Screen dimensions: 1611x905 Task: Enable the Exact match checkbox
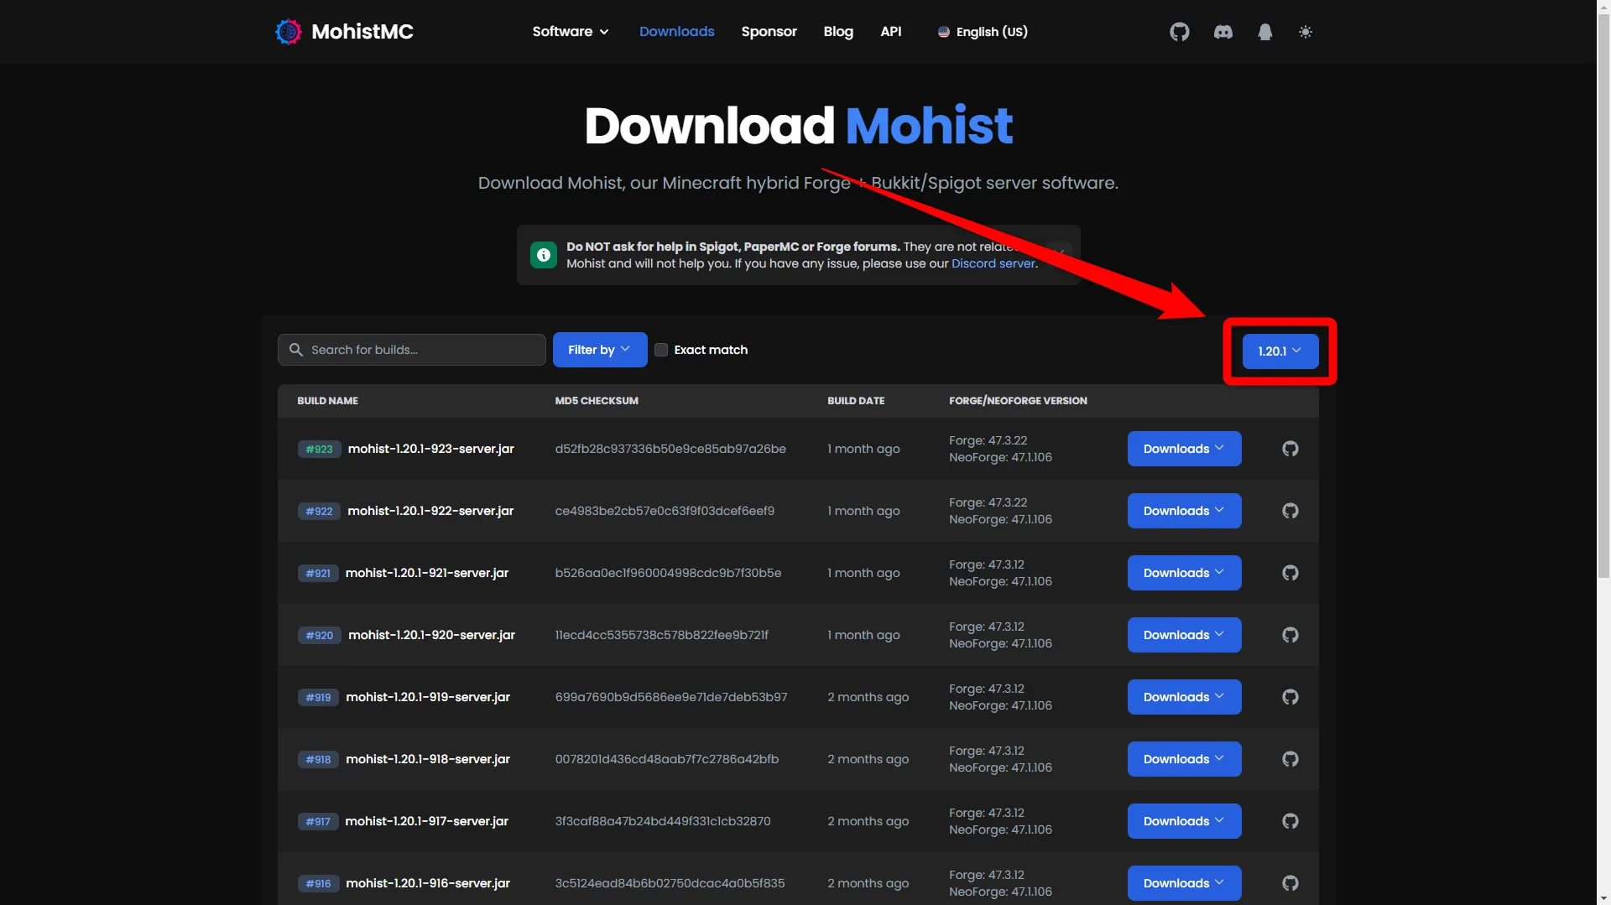pos(661,350)
